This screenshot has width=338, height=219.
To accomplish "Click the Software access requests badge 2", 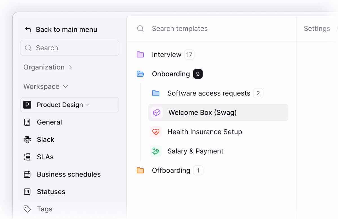I will (258, 93).
